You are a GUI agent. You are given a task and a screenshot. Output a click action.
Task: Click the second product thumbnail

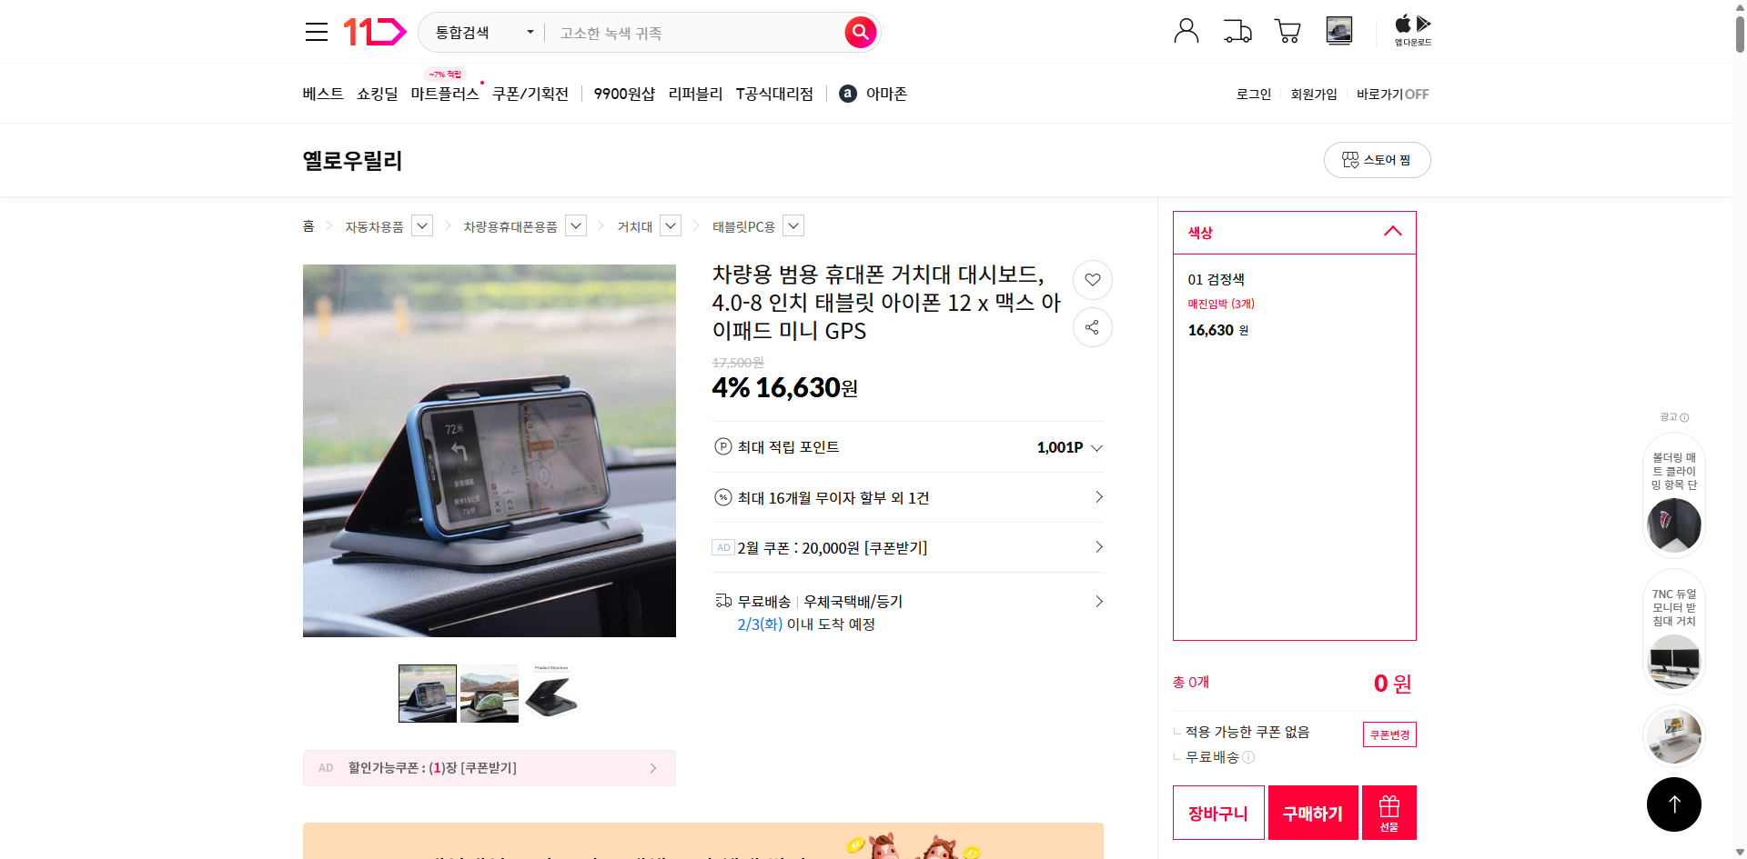[489, 693]
